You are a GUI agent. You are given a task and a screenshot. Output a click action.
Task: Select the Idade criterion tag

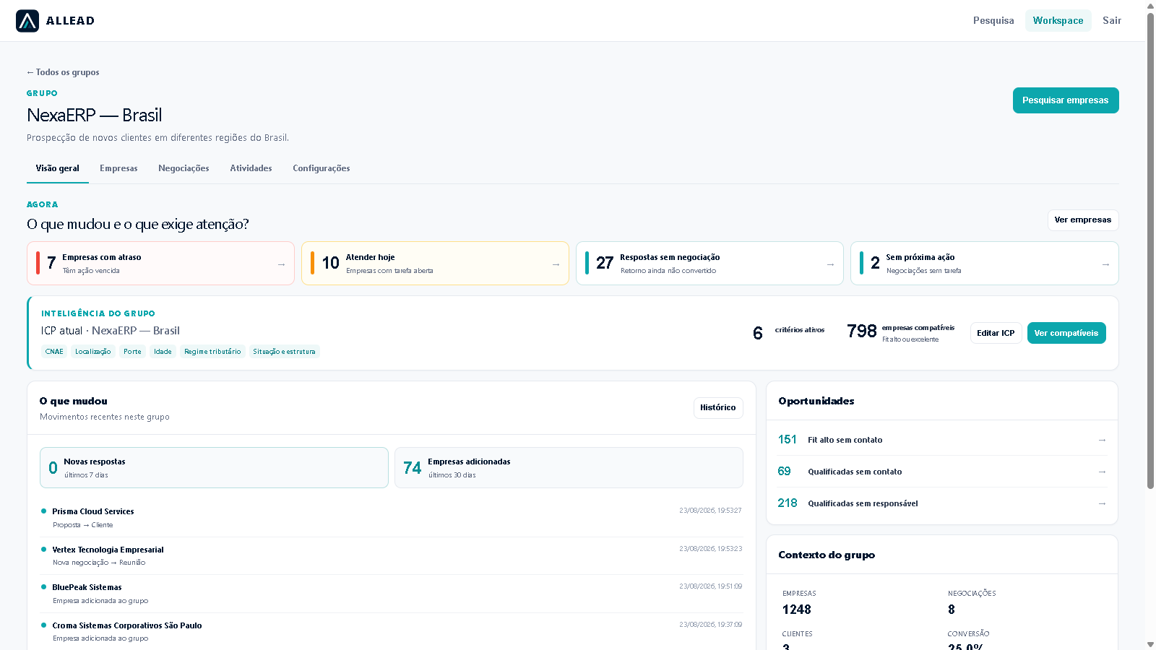click(163, 352)
